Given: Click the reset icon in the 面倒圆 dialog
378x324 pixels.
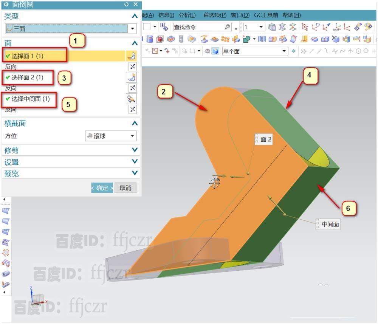Looking at the screenshot, I should click(127, 5).
